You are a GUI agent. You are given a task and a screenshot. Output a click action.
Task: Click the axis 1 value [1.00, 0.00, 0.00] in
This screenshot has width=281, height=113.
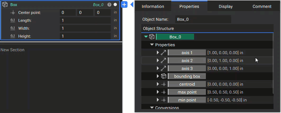click(x=225, y=53)
